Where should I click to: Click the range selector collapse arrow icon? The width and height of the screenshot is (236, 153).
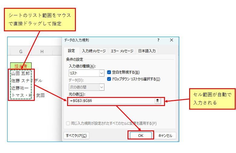(x=157, y=101)
